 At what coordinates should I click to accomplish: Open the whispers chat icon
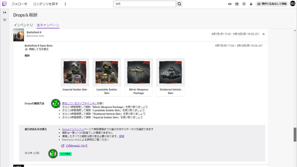[244, 4]
